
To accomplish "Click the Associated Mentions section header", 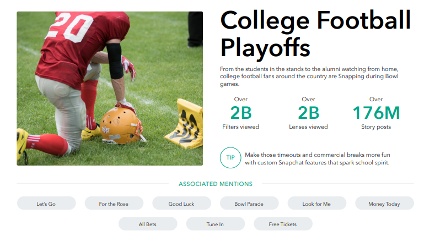I will click(215, 184).
